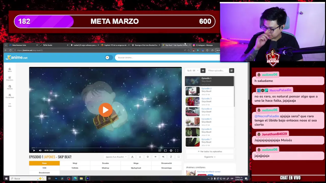Open the Directorio sidebar icon
326x183 pixels.
click(10, 79)
